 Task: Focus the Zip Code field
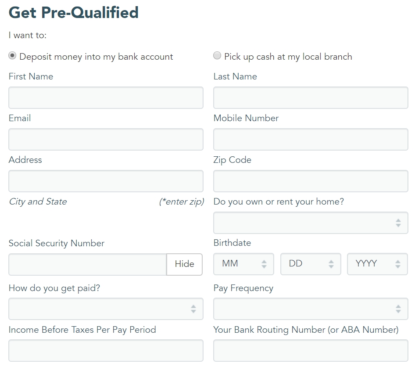click(311, 181)
